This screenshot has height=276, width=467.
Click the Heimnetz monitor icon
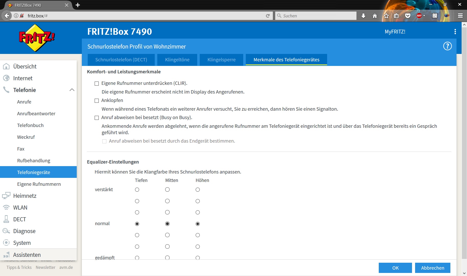(6, 196)
